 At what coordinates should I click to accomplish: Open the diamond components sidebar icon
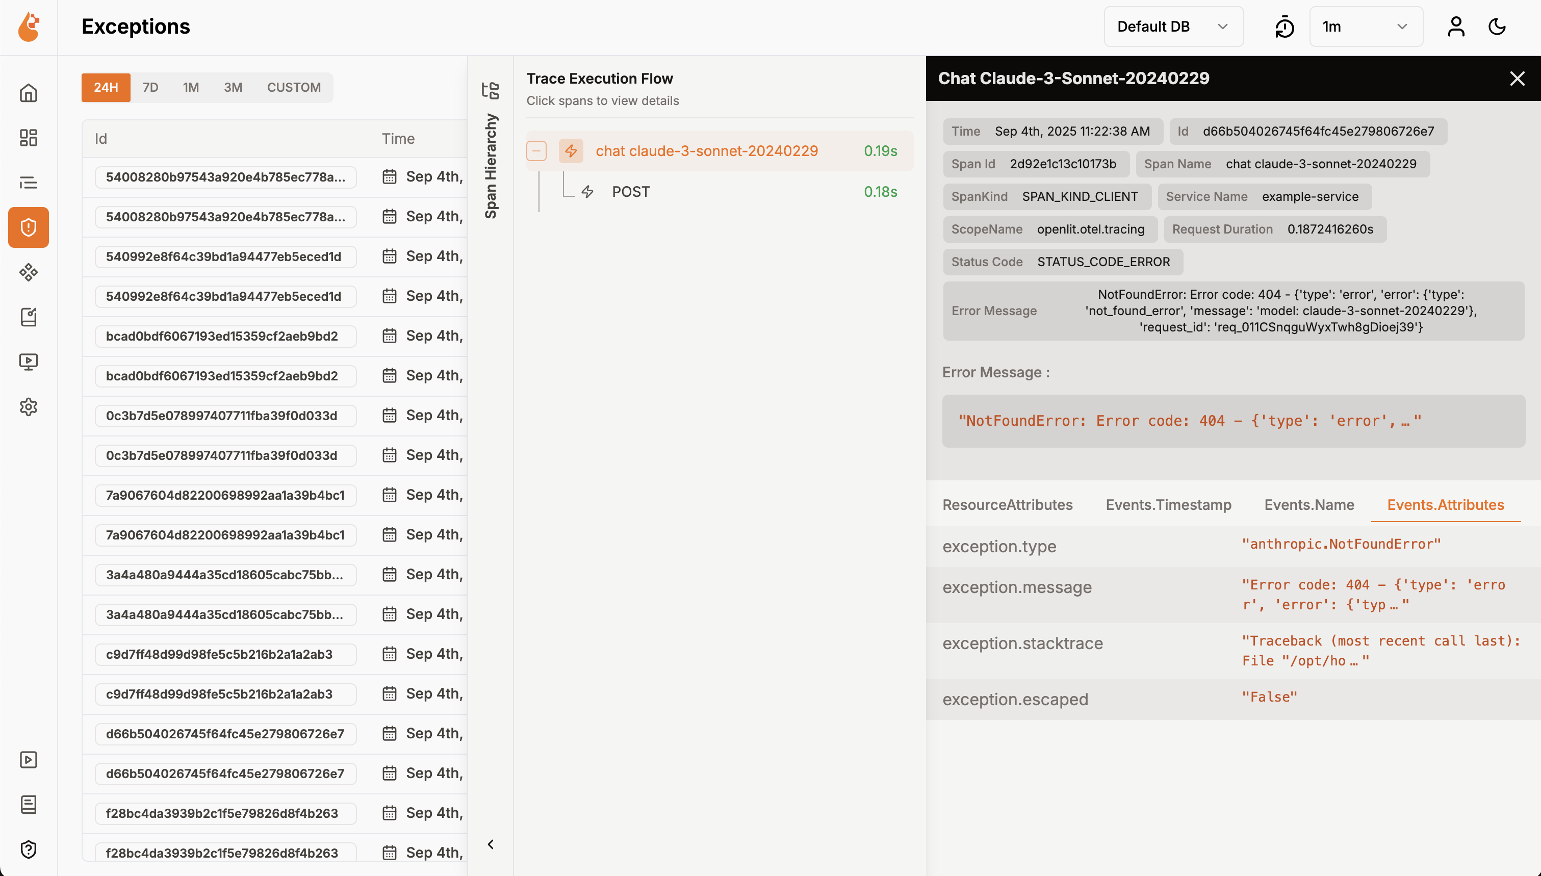[x=28, y=272]
